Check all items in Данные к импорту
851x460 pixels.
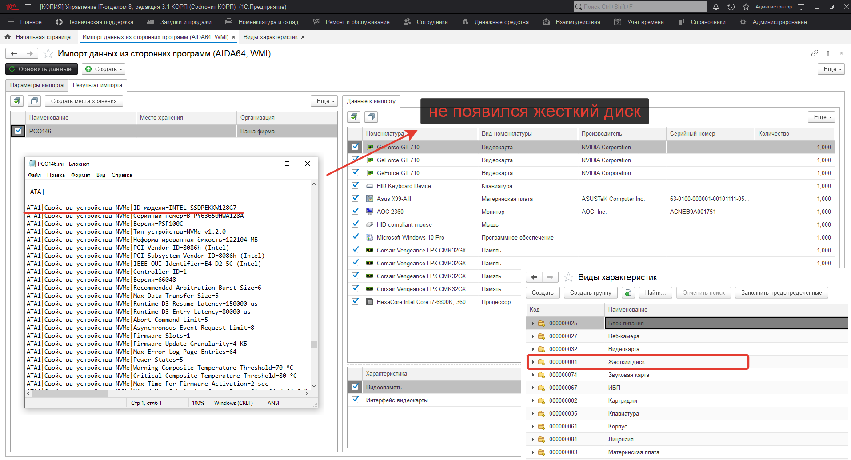tap(354, 117)
